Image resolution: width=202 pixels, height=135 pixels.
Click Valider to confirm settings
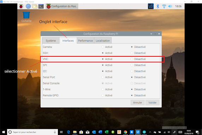[153, 102]
